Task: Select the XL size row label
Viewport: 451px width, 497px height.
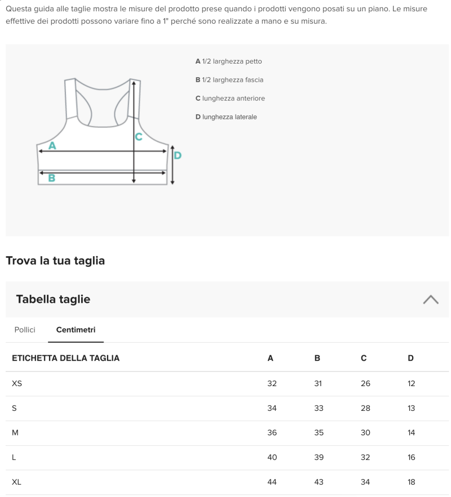Action: coord(17,482)
